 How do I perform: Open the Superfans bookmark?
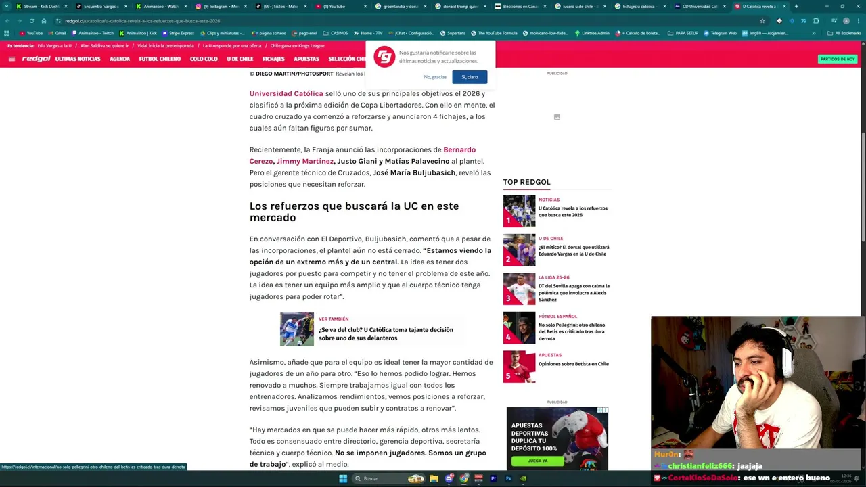pos(453,33)
